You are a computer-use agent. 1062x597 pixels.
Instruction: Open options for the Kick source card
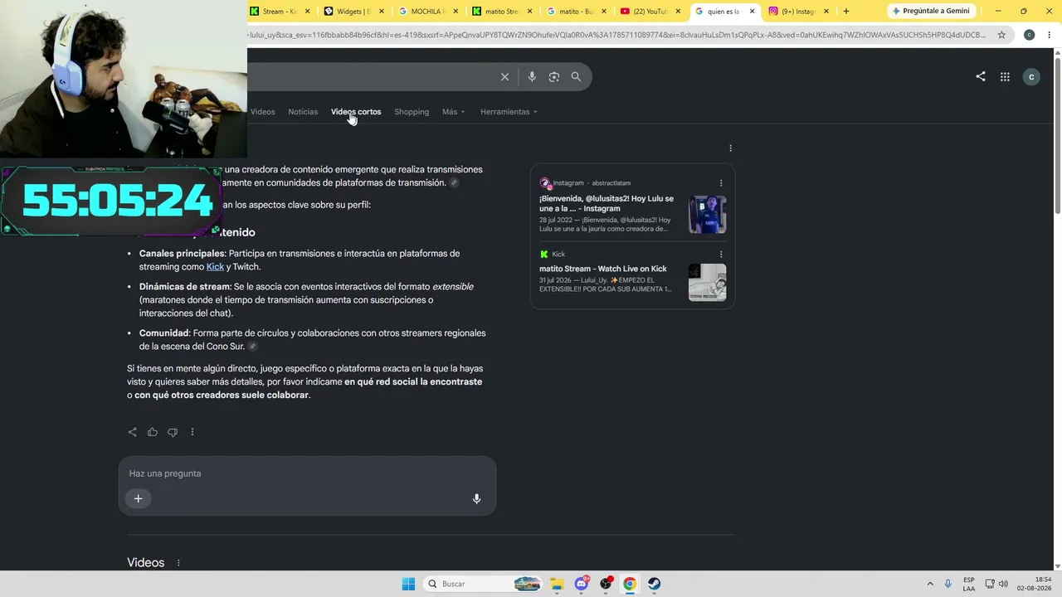coord(721,255)
